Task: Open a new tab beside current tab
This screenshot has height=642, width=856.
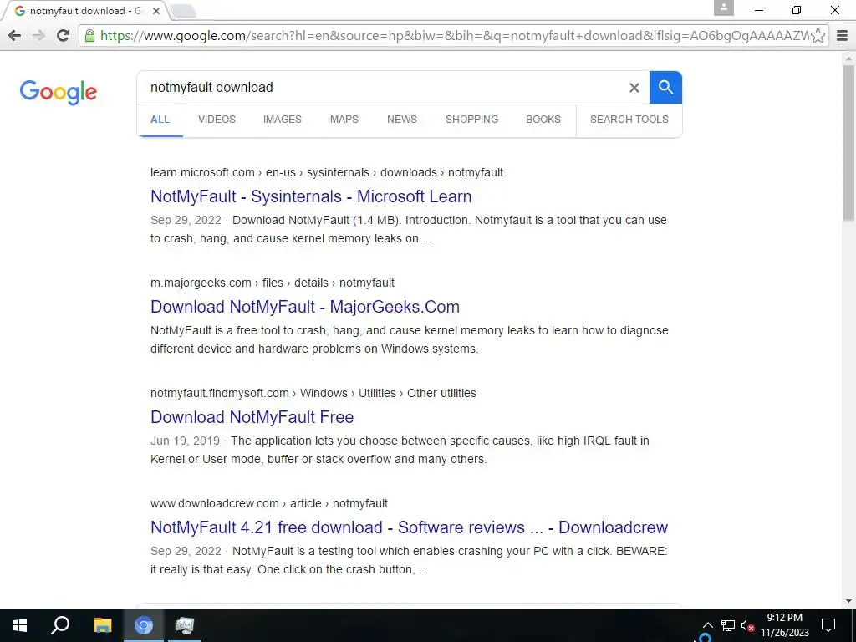Action: [183, 11]
